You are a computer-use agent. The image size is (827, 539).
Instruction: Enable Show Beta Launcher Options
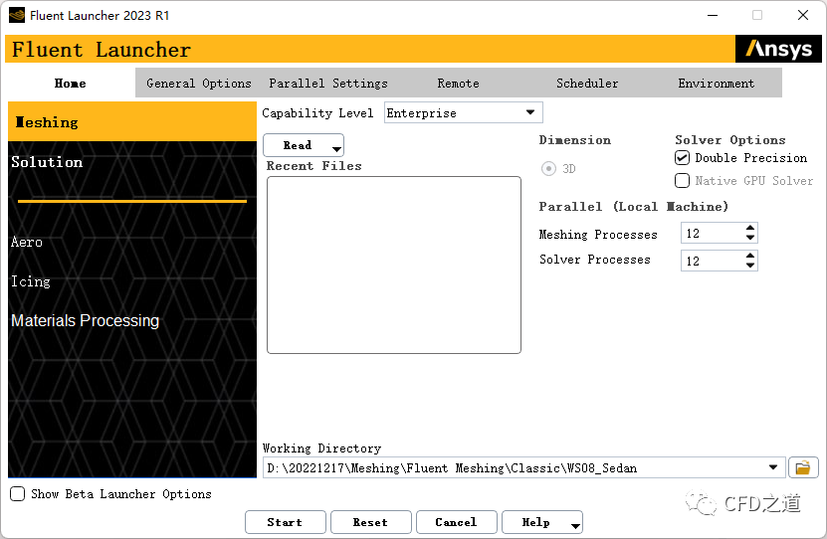[17, 493]
